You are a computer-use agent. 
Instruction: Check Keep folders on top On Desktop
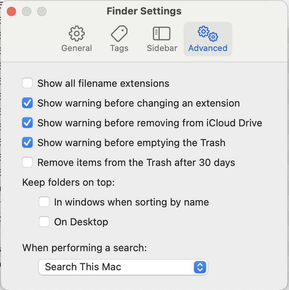(44, 222)
